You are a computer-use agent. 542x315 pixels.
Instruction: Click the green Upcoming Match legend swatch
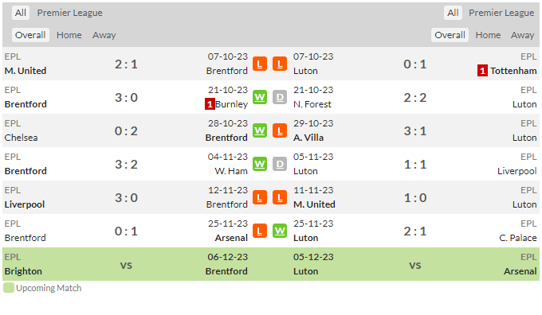[x=9, y=288]
